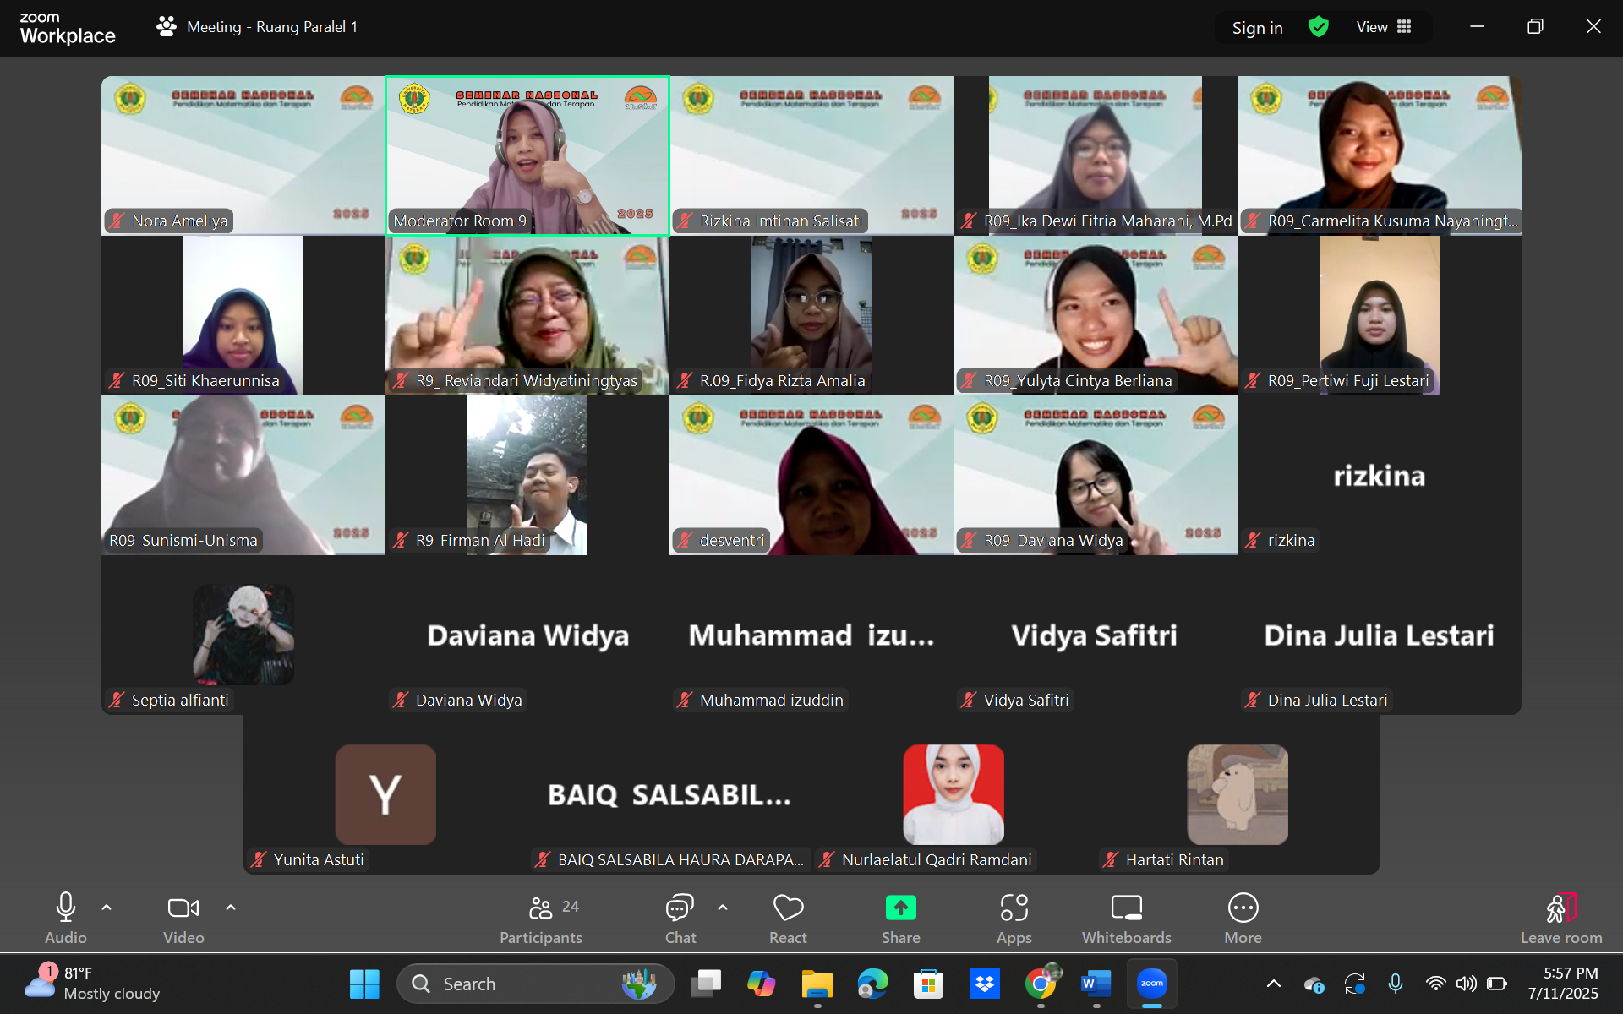Expand the video settings chevron
1623x1014 pixels.
[231, 906]
